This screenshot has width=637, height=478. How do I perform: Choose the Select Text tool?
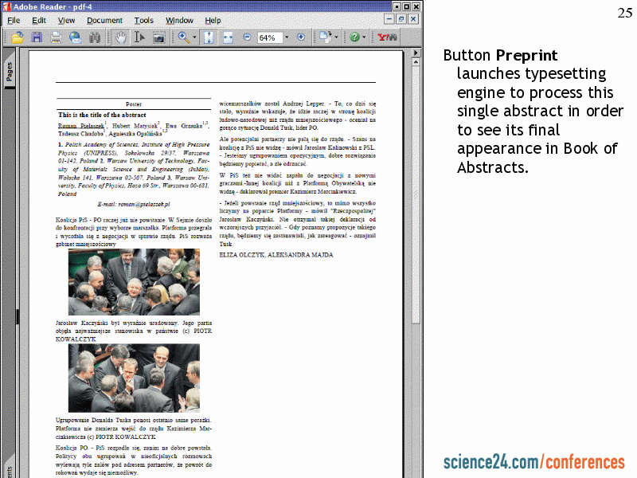(x=140, y=37)
